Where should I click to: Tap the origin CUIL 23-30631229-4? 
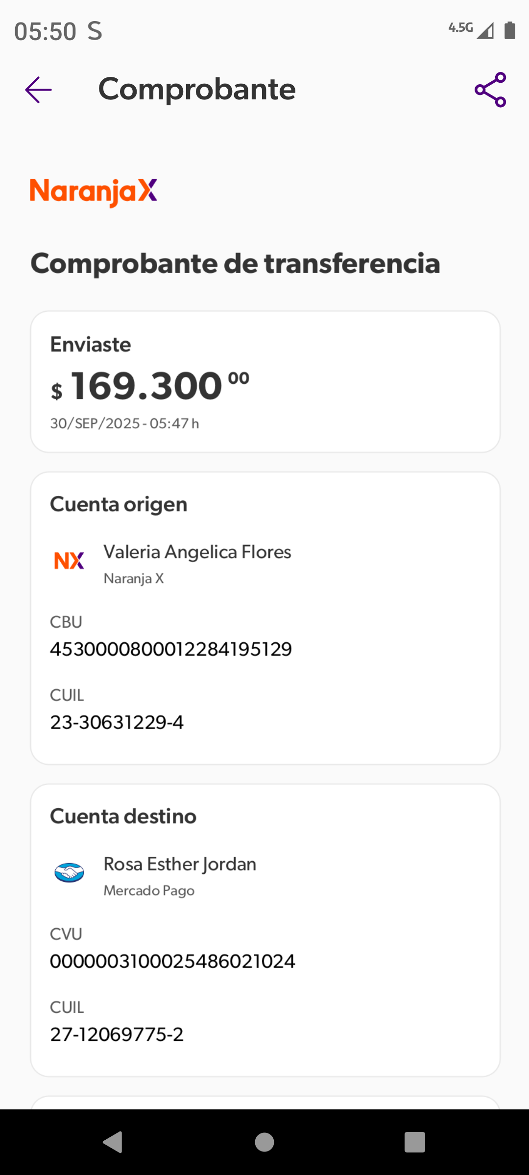tap(117, 722)
